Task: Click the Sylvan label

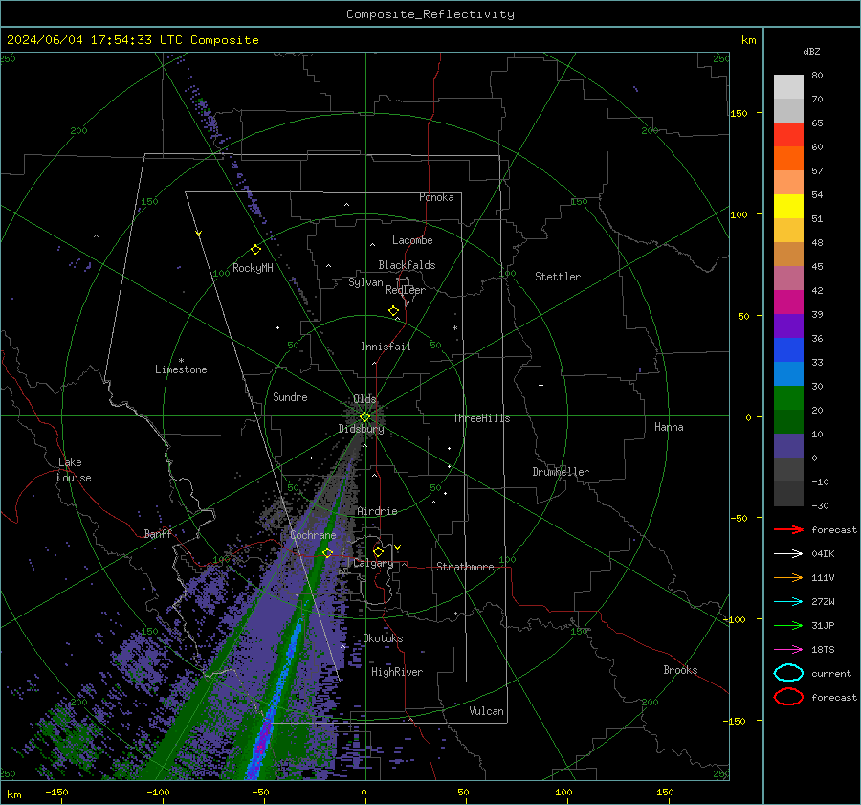Action: click(365, 282)
